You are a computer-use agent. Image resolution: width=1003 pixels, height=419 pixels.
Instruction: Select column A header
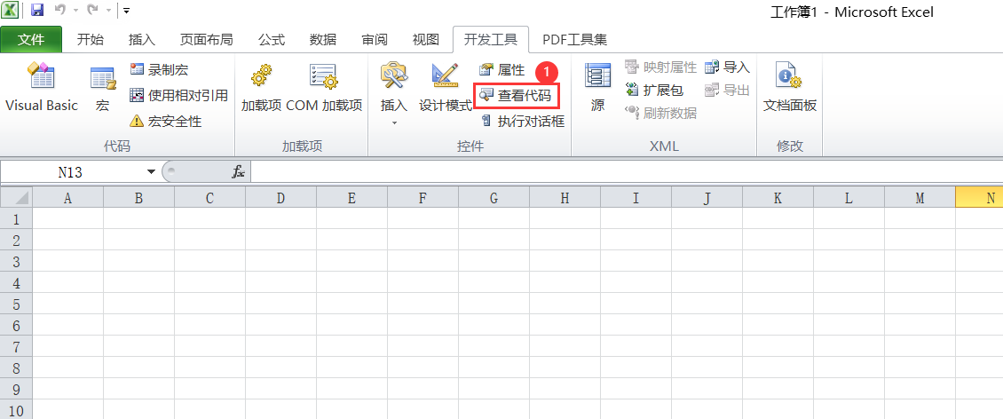pyautogui.click(x=67, y=198)
